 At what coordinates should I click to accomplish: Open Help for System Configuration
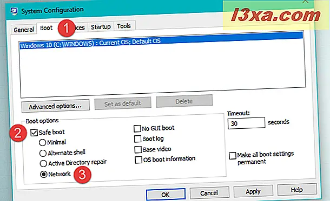click(297, 190)
